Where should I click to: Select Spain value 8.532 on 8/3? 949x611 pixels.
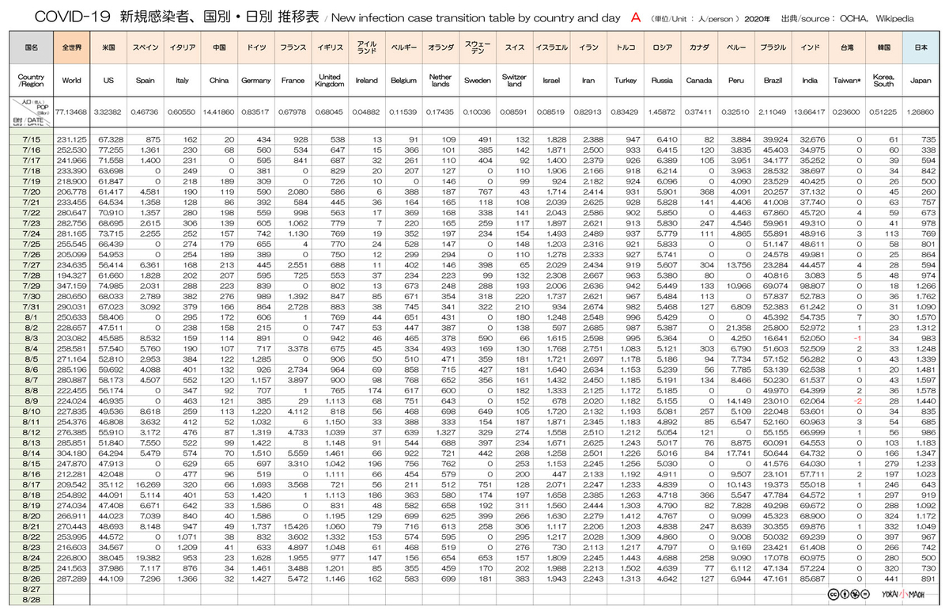click(148, 337)
